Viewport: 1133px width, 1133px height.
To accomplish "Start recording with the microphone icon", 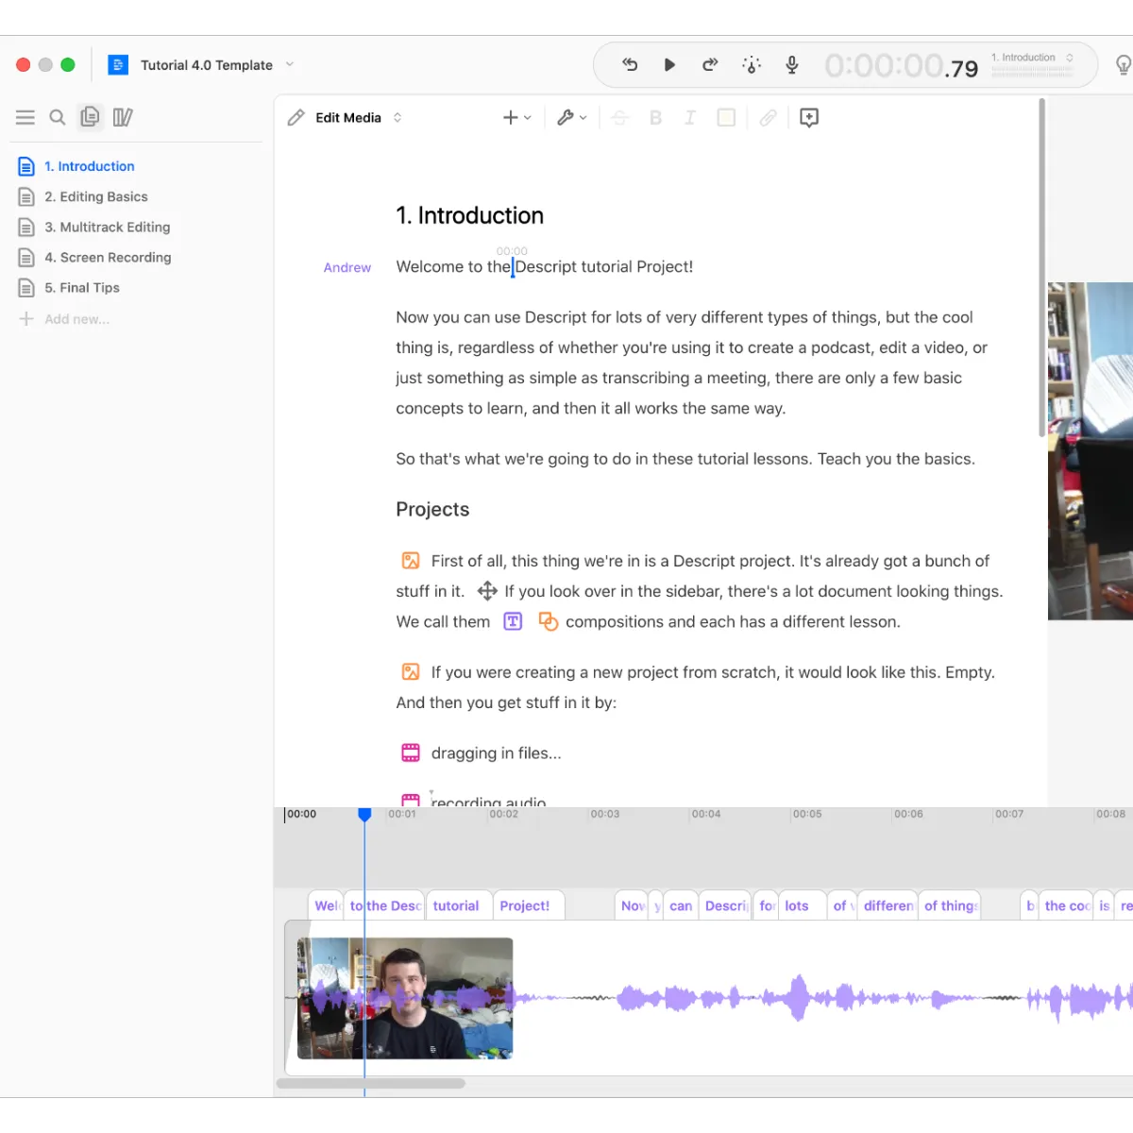I will click(x=792, y=65).
